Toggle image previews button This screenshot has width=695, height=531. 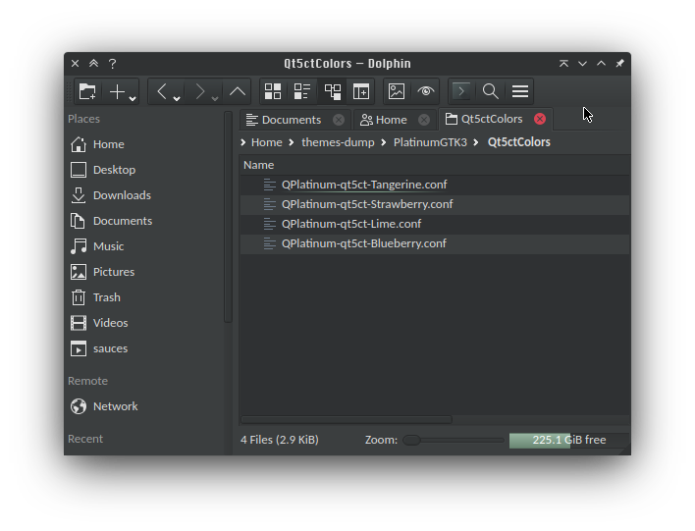click(x=397, y=91)
